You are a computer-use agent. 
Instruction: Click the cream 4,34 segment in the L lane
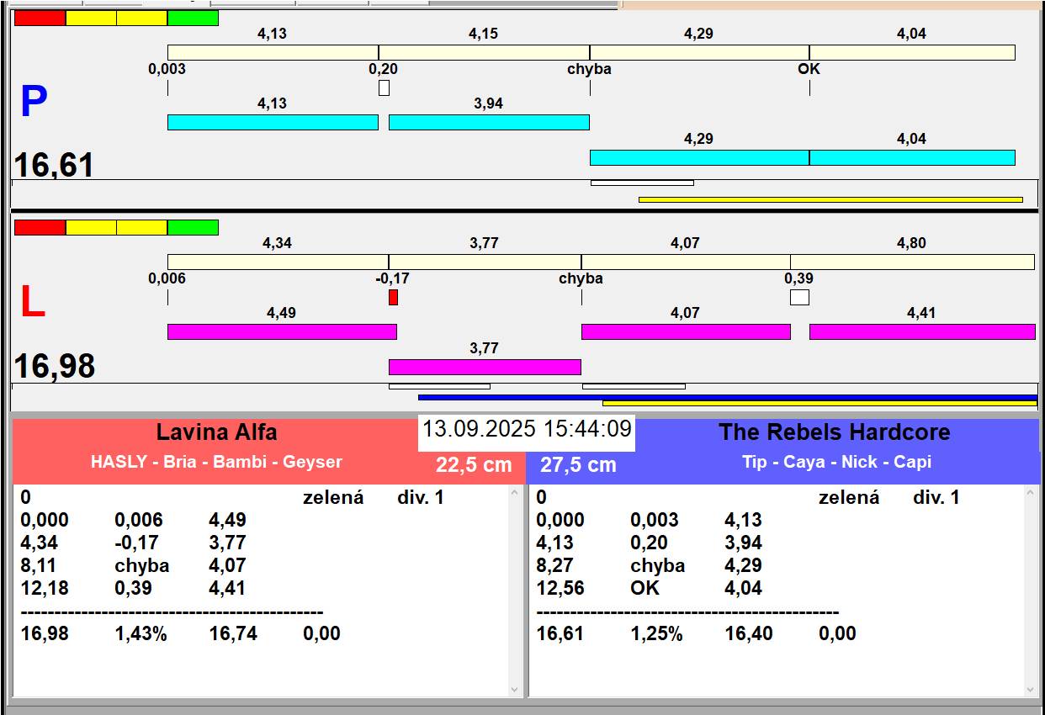[x=278, y=262]
